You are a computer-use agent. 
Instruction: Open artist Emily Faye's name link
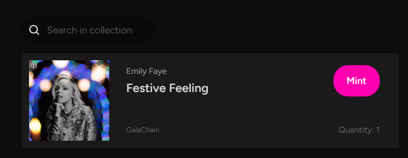[146, 71]
